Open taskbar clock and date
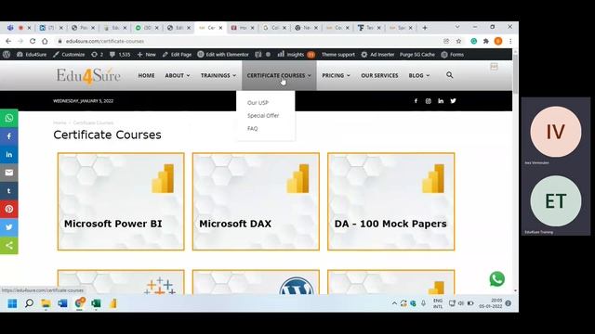 pos(490,303)
